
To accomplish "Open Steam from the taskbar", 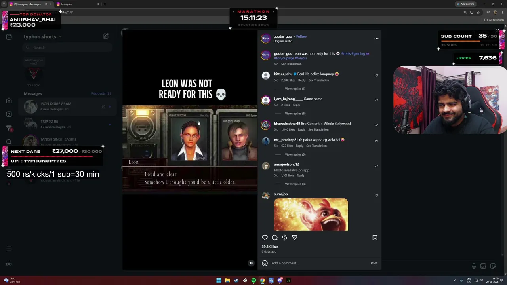I will [x=236, y=280].
